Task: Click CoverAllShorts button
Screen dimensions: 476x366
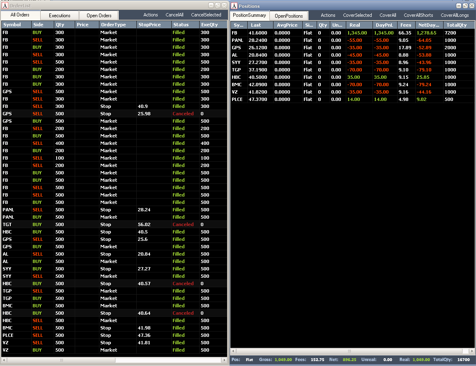Action: pos(419,15)
